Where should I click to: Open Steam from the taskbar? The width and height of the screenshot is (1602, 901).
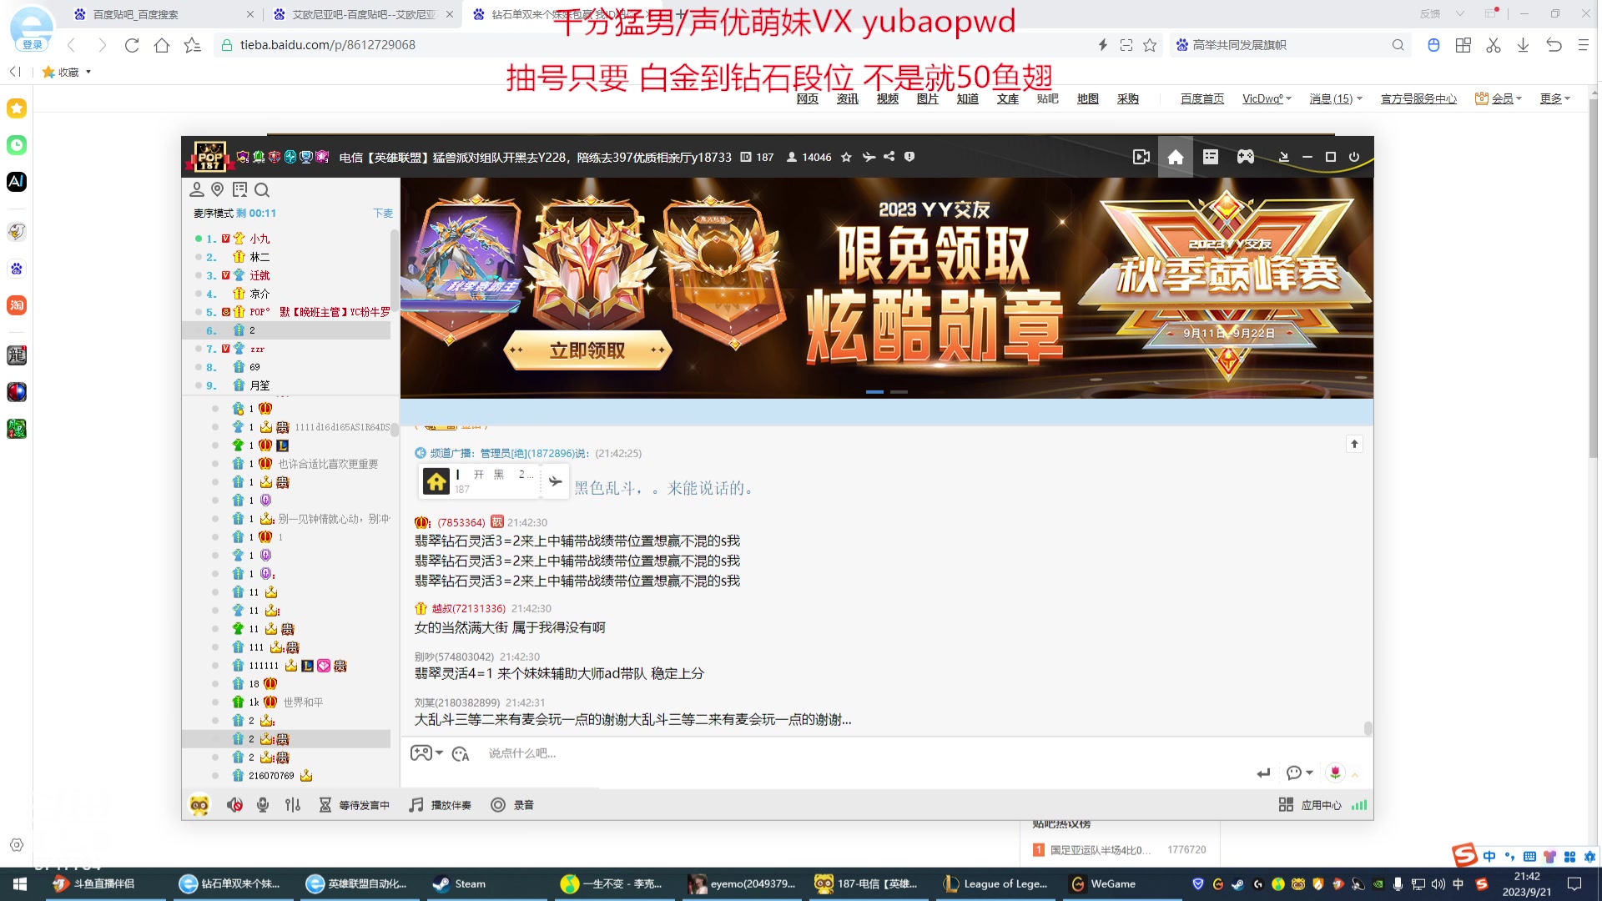pos(461,883)
